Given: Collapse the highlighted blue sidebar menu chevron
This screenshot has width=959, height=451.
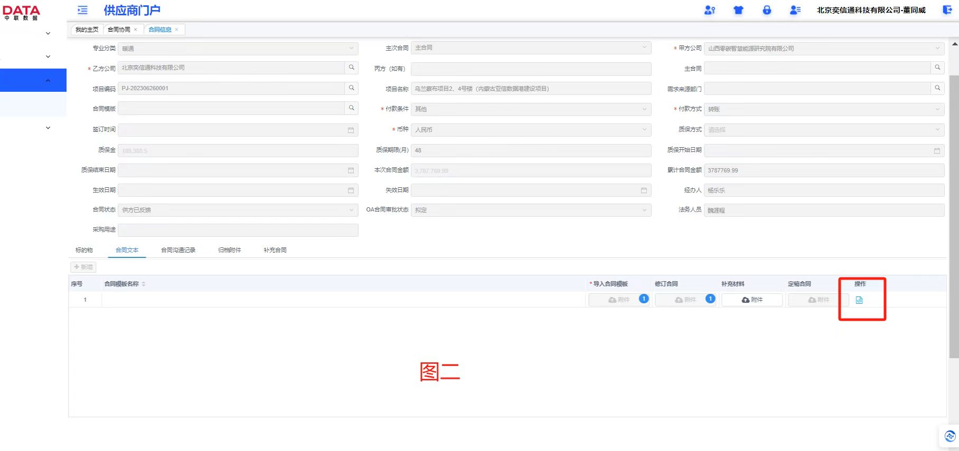Looking at the screenshot, I should point(48,80).
